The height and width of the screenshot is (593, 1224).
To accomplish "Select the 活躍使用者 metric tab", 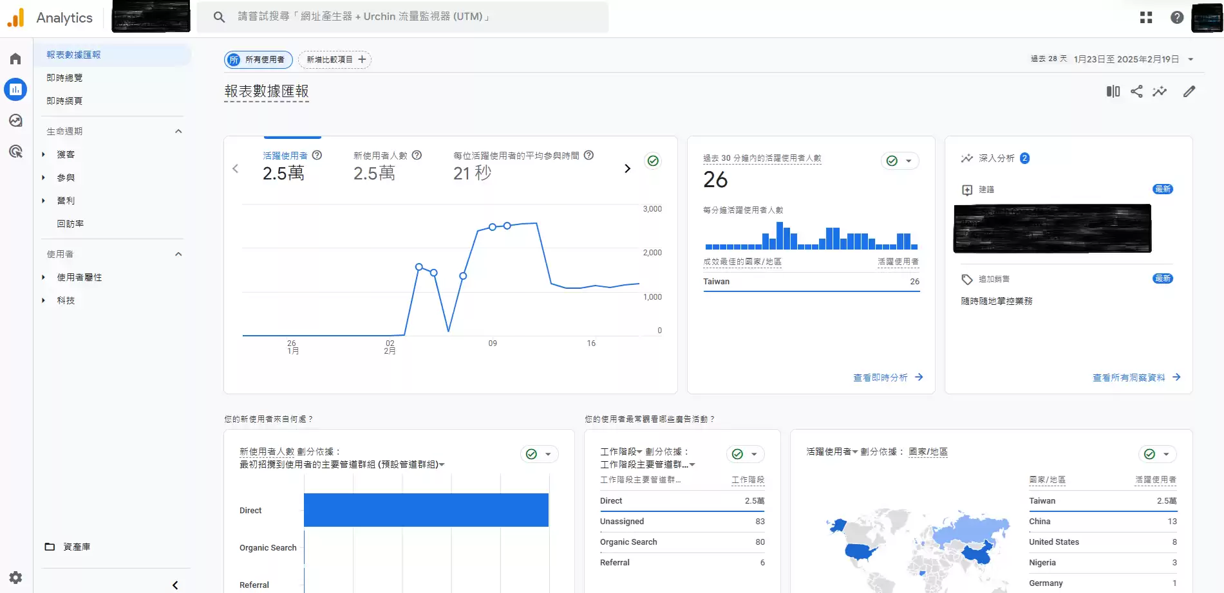I will pos(292,165).
